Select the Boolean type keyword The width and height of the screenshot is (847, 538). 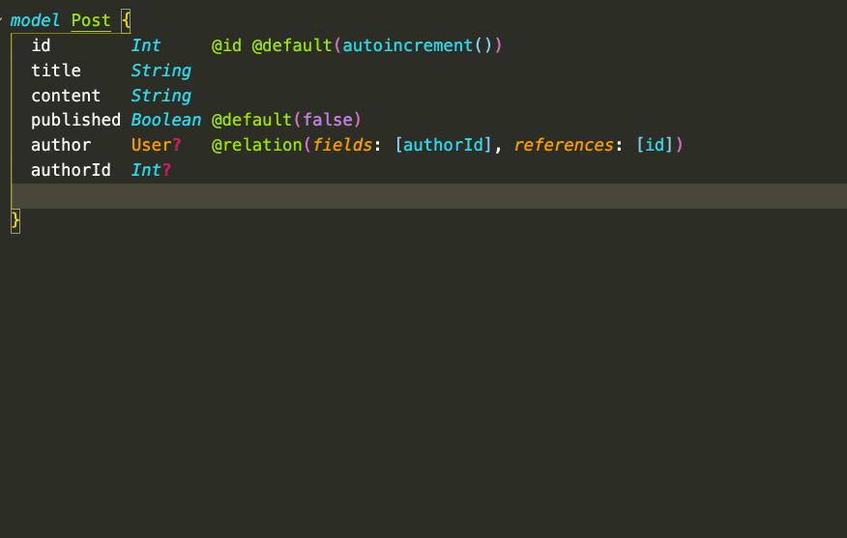(166, 120)
